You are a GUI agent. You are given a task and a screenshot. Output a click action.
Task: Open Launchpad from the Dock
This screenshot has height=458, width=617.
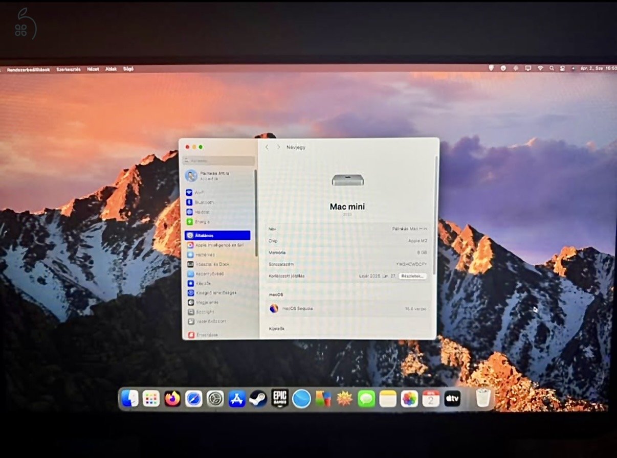151,398
